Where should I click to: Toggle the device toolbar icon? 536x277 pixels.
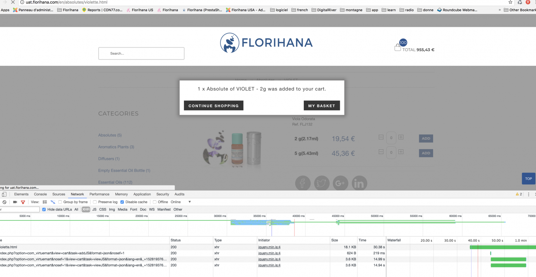4,194
